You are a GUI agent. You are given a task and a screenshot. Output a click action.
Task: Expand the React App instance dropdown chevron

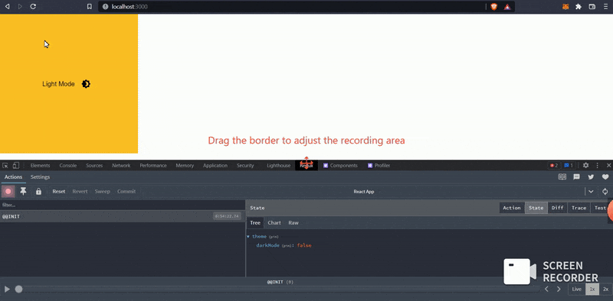tap(591, 192)
